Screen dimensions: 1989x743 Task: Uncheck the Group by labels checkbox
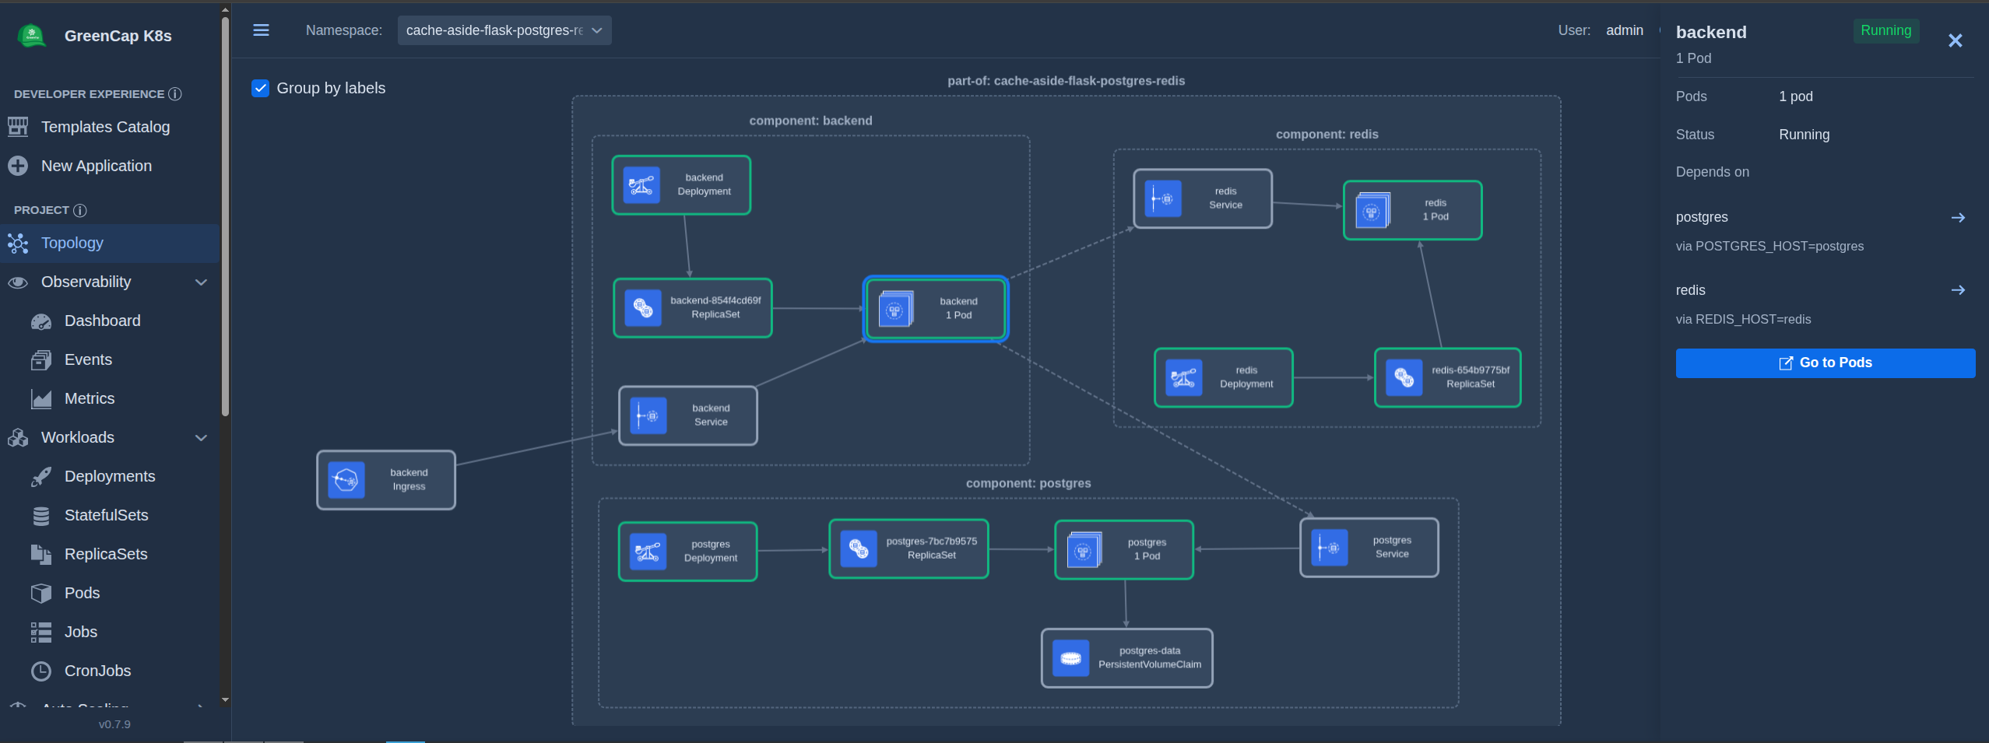pyautogui.click(x=261, y=88)
